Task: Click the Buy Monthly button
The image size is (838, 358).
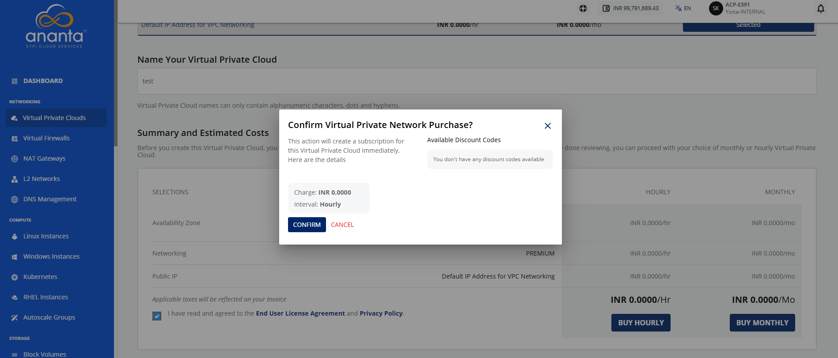Action: click(762, 323)
